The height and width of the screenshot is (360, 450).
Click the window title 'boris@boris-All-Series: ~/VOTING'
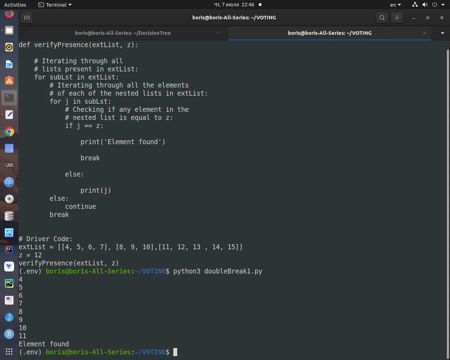click(234, 18)
